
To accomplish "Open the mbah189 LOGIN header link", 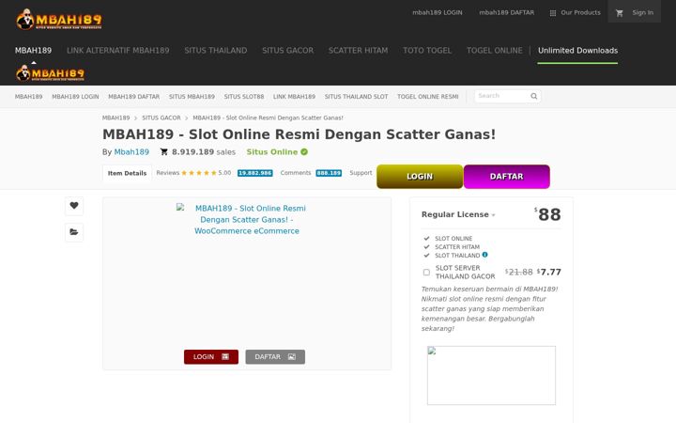I will 438,12.
